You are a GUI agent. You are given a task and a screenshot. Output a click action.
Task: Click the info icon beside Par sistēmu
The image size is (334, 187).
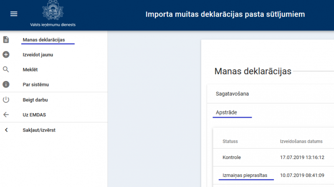(6, 84)
